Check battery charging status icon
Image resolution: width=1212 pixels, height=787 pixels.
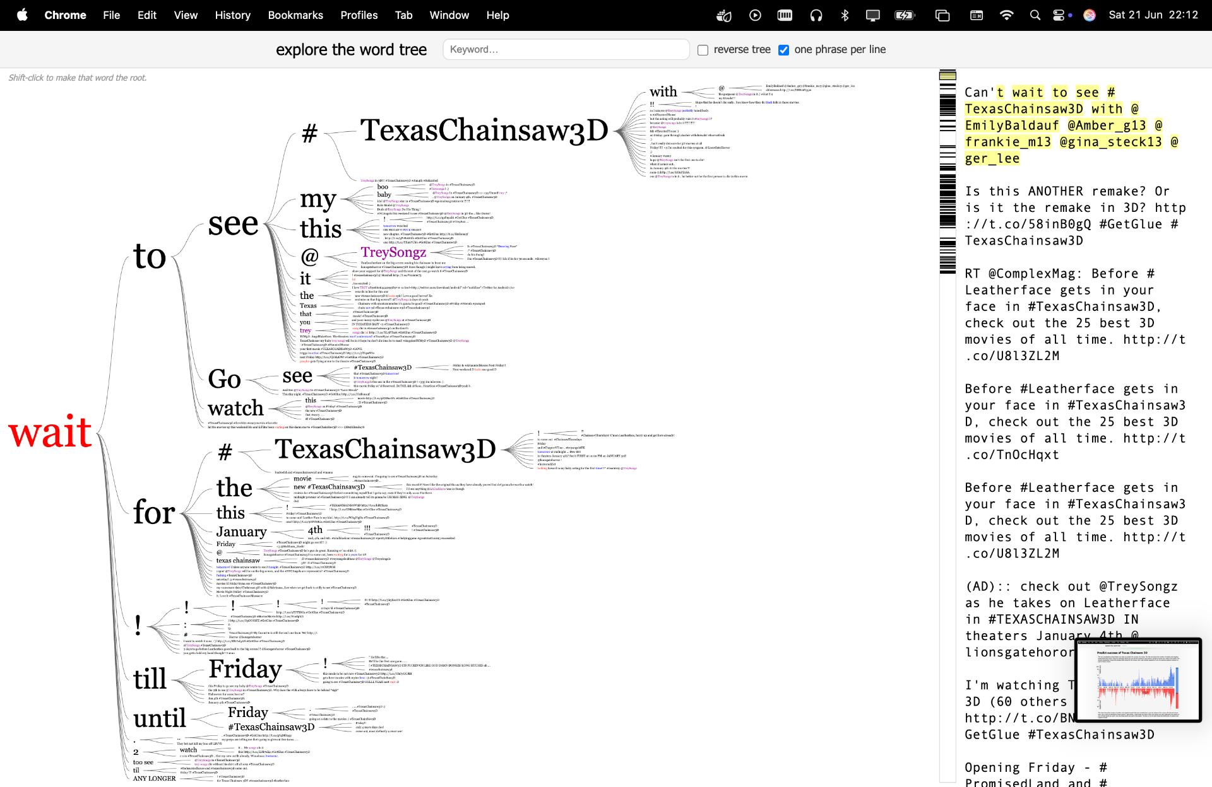pos(905,15)
